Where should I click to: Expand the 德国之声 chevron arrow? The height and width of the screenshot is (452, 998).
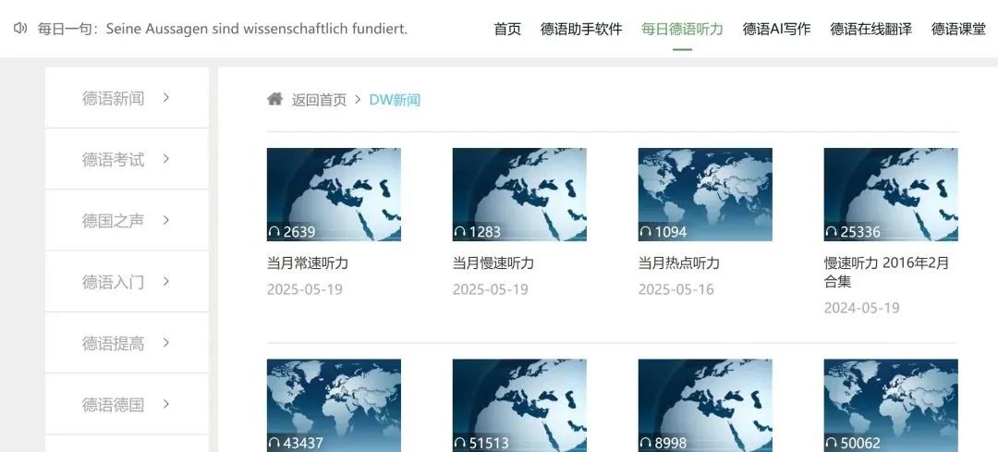coord(166,220)
